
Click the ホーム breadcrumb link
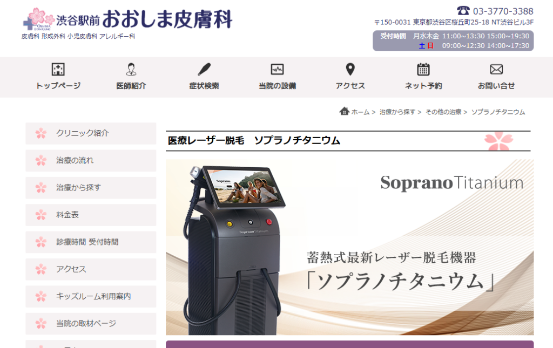coord(360,112)
